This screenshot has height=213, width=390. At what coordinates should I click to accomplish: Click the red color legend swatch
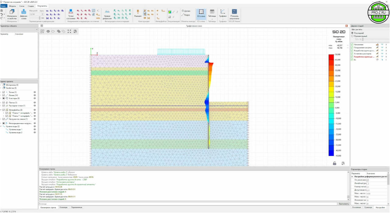click(x=331, y=57)
